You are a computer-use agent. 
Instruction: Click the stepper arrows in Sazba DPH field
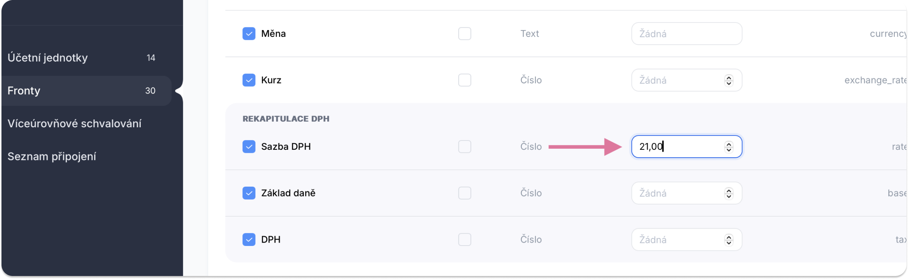729,147
